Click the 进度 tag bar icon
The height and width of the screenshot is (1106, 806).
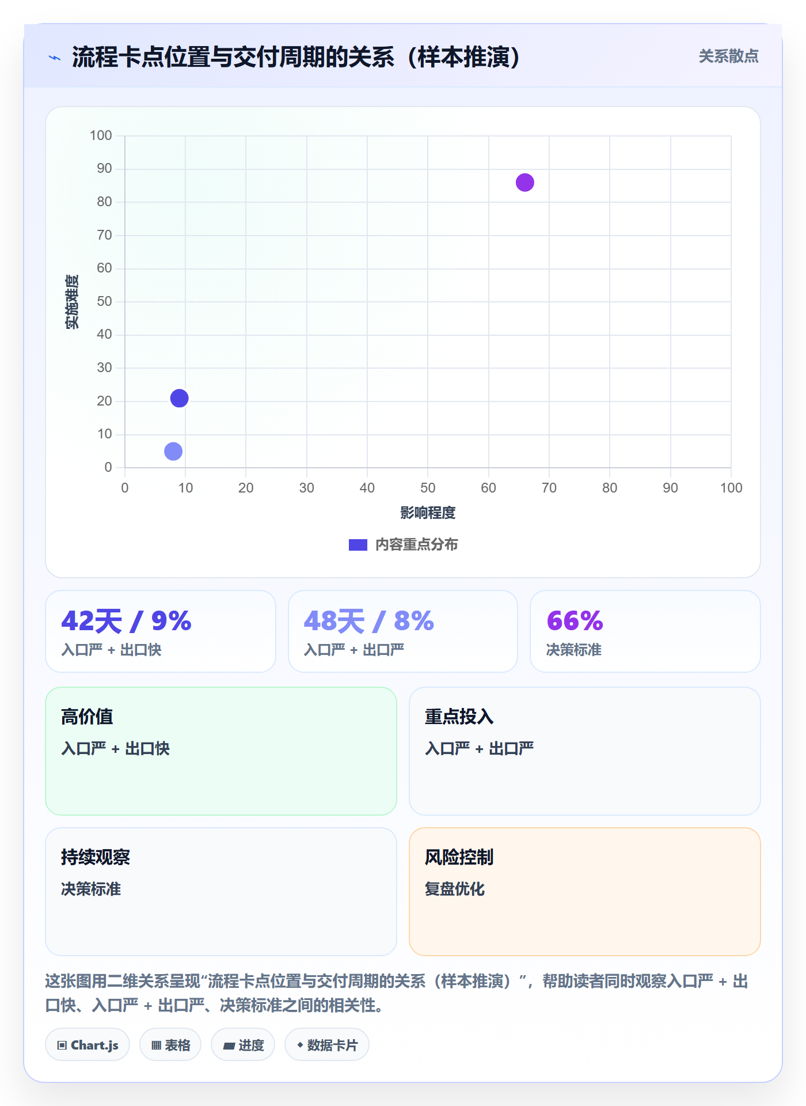point(229,1046)
